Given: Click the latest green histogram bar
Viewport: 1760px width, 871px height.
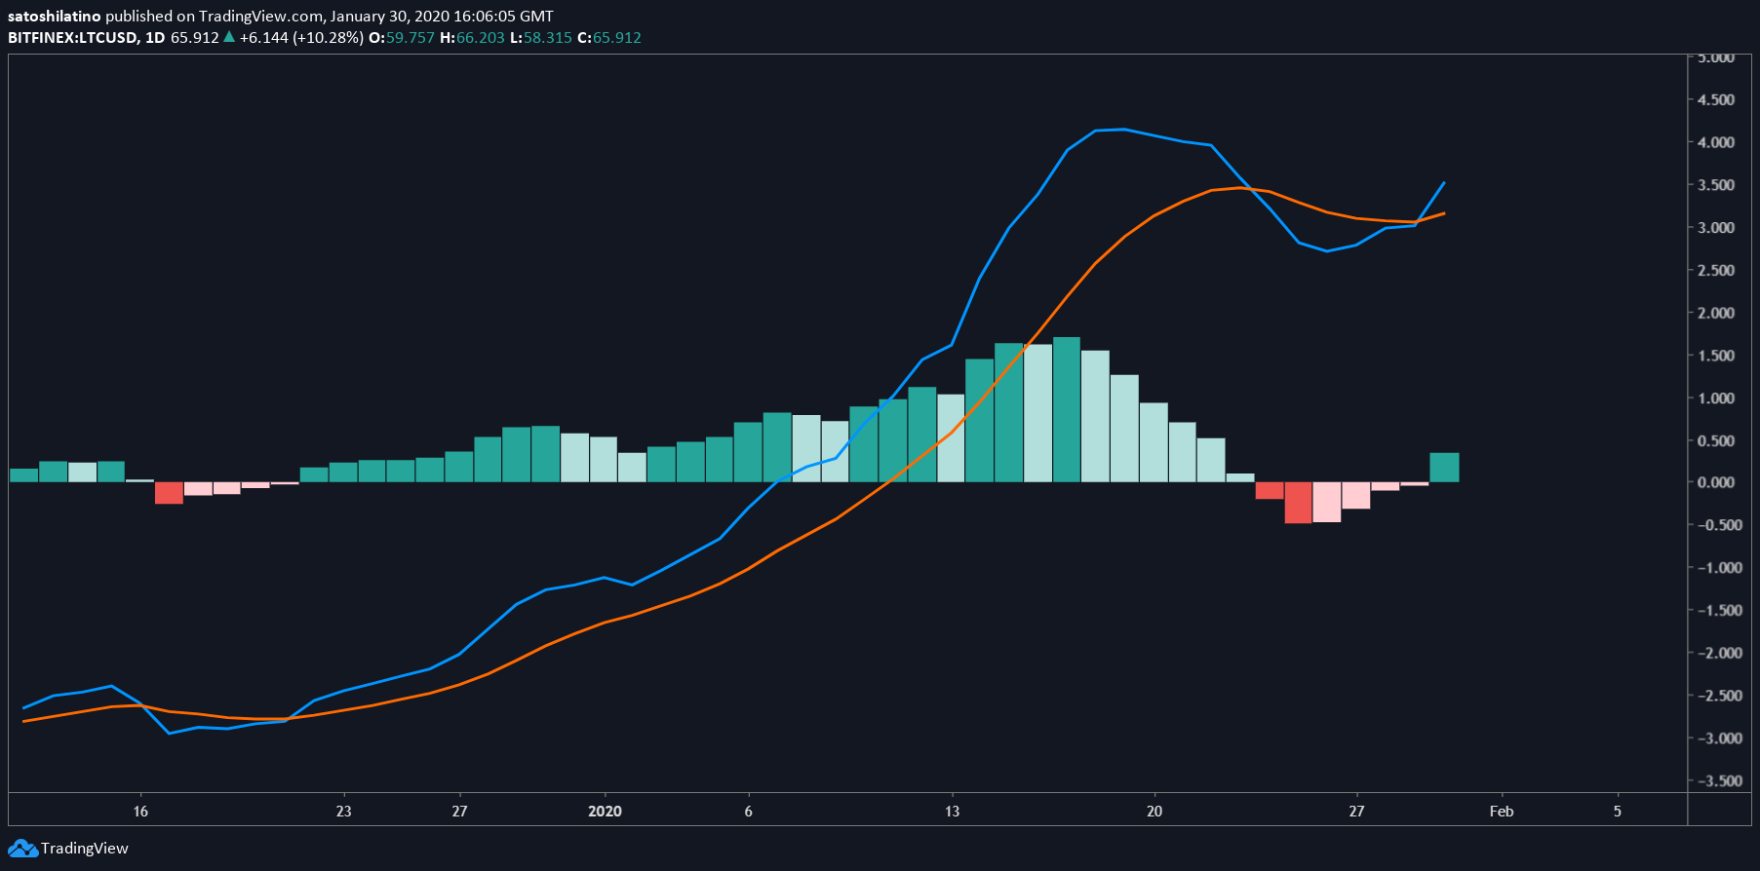Looking at the screenshot, I should coord(1444,468).
